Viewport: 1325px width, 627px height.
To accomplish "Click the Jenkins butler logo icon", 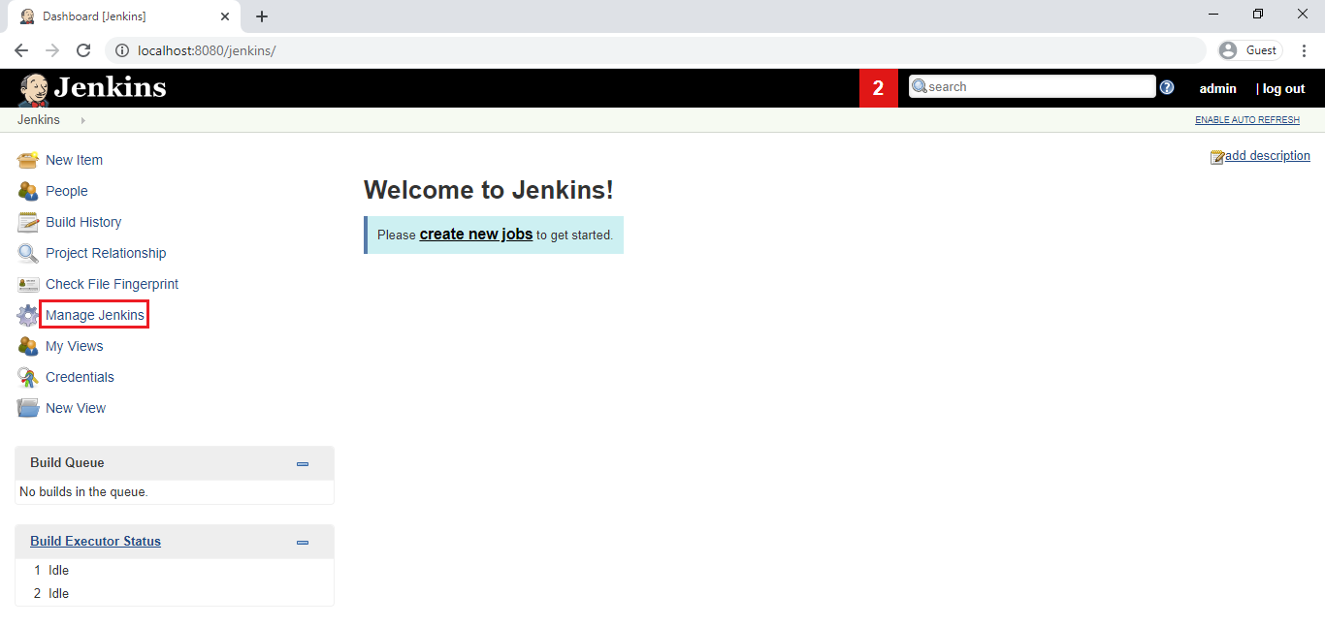I will point(33,89).
